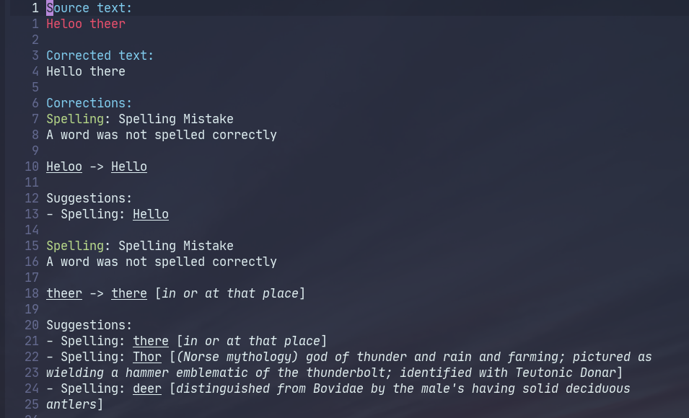This screenshot has width=689, height=418.
Task: Click the red "Heloo theer" source line
Action: click(x=86, y=24)
